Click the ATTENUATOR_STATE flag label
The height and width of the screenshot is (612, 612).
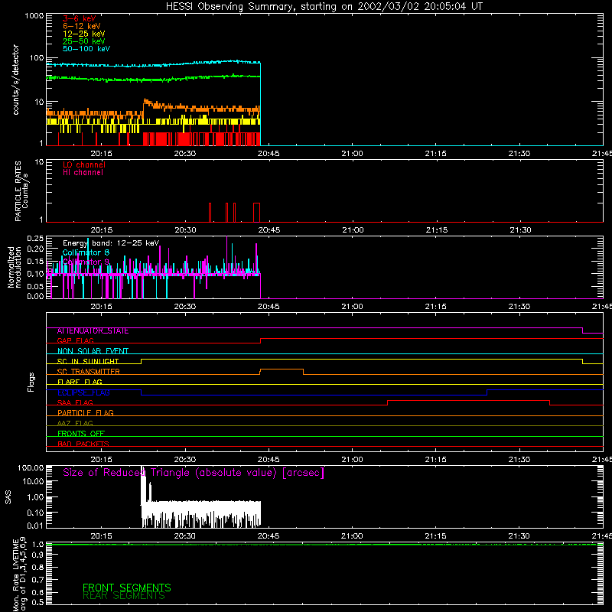coord(93,331)
